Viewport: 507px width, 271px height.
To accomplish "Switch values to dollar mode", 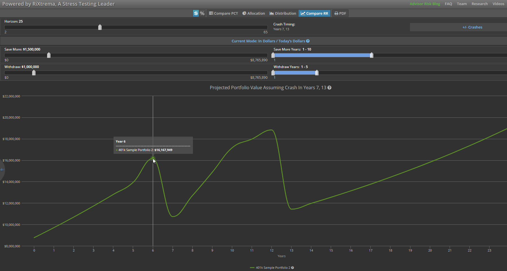I will pyautogui.click(x=196, y=13).
